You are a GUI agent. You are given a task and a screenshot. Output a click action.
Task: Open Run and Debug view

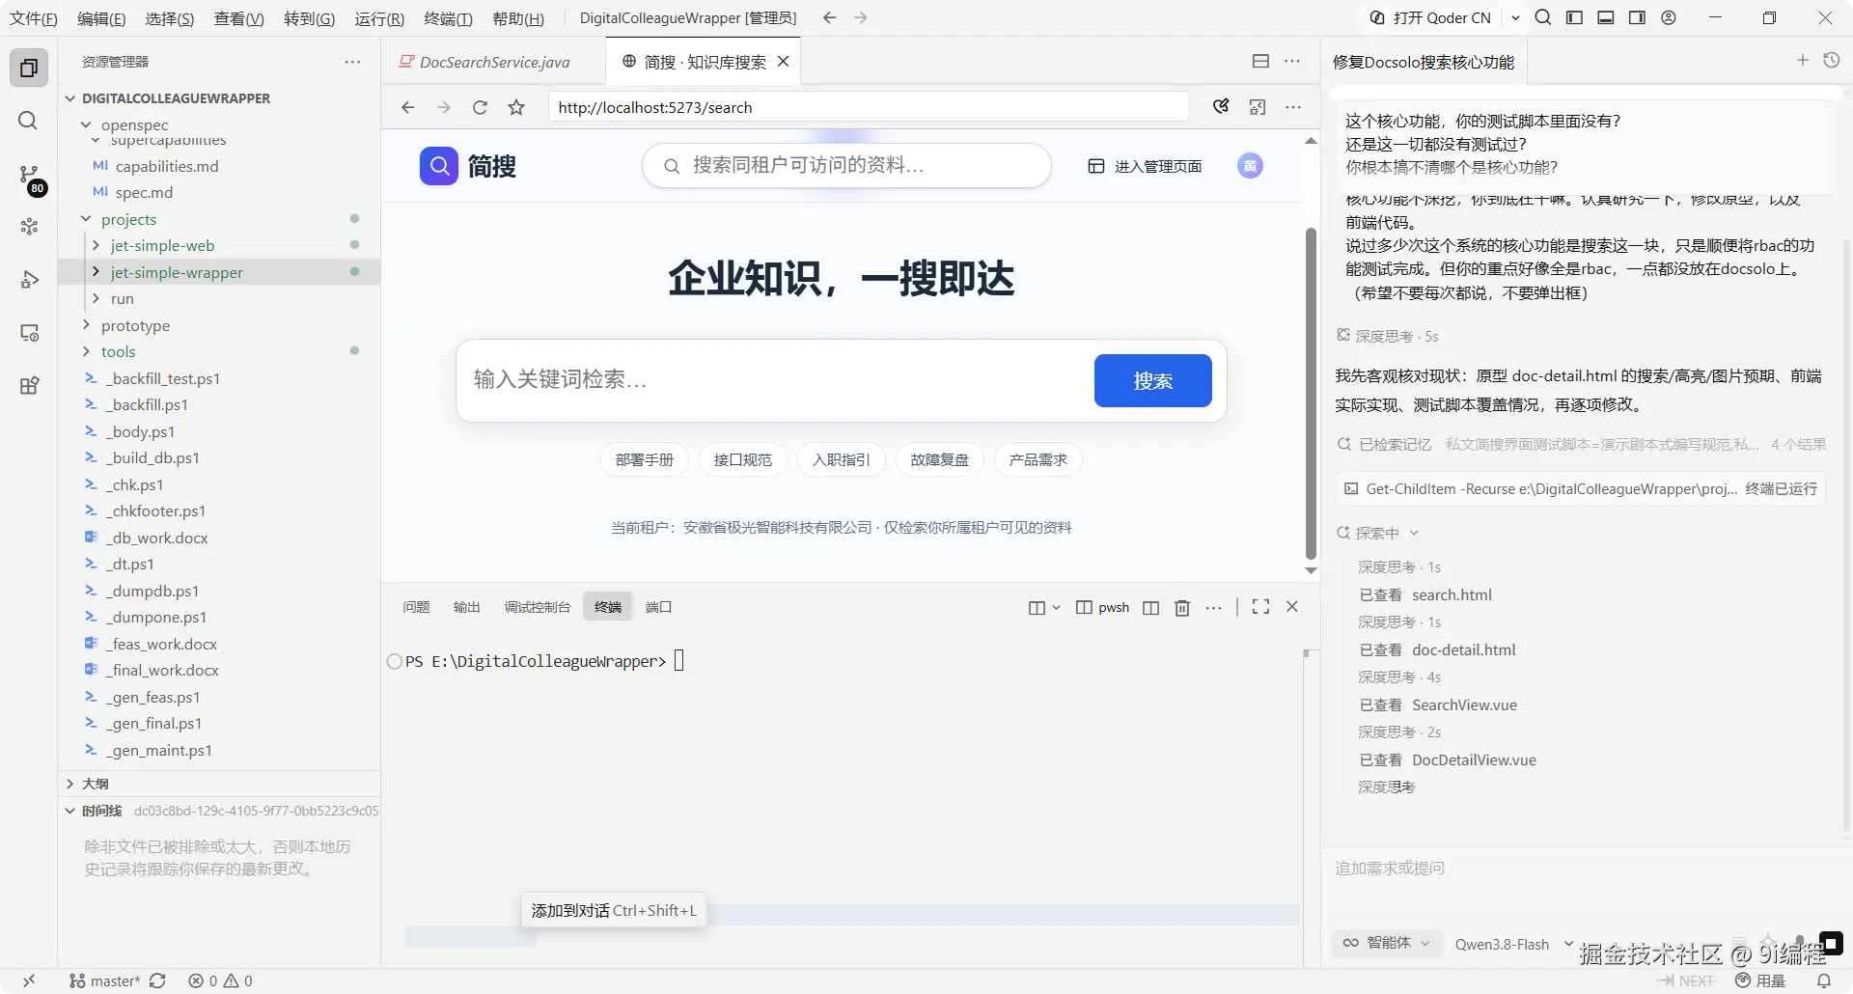click(29, 280)
